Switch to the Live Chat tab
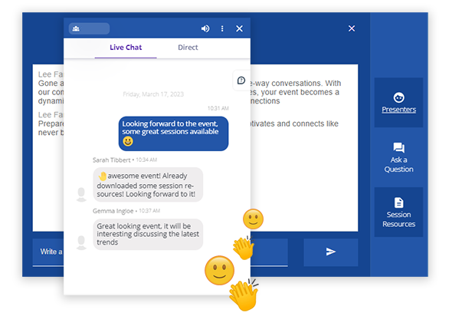Viewport: 452px width, 316px height. click(126, 48)
